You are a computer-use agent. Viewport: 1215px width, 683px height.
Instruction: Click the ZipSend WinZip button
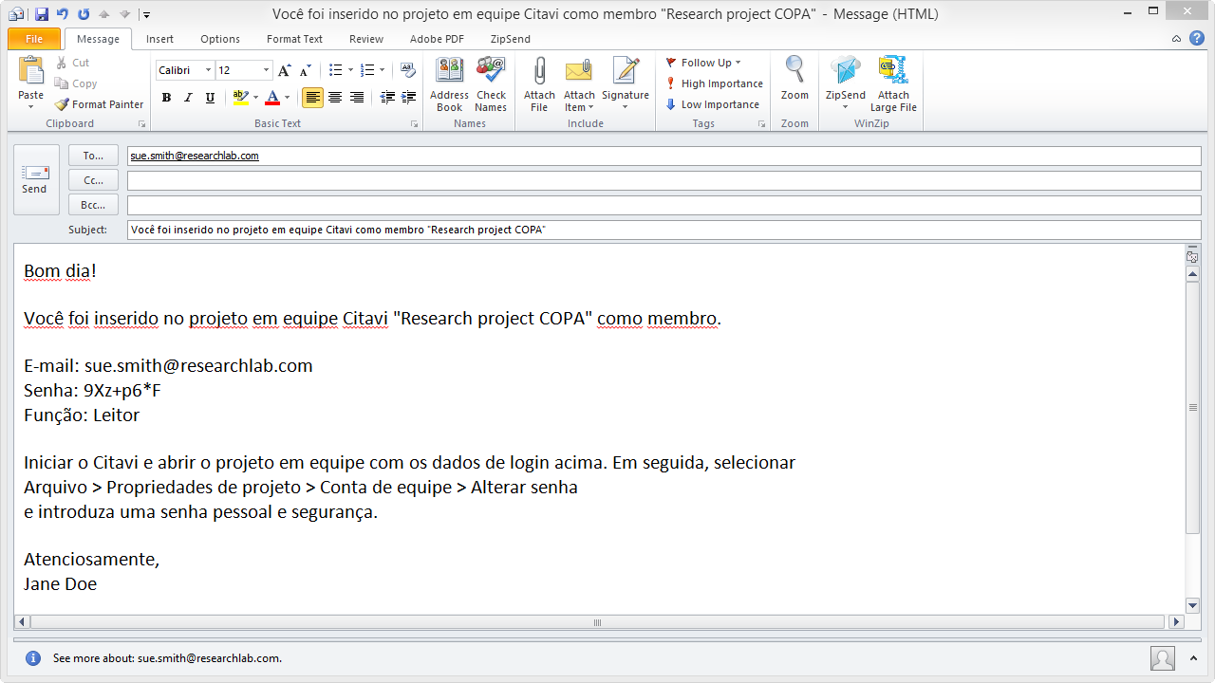845,84
